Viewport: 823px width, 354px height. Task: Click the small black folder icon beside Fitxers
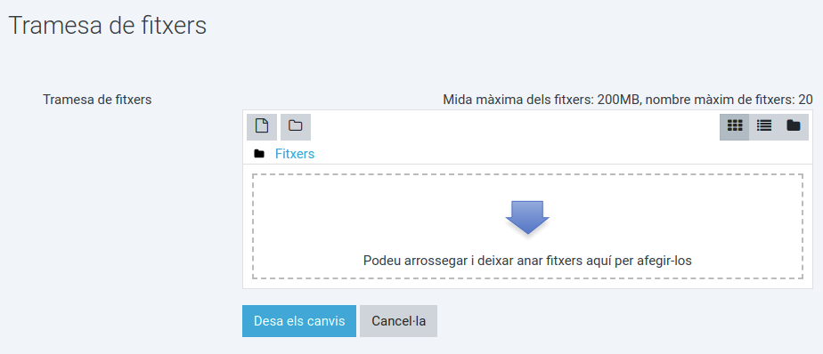[259, 154]
